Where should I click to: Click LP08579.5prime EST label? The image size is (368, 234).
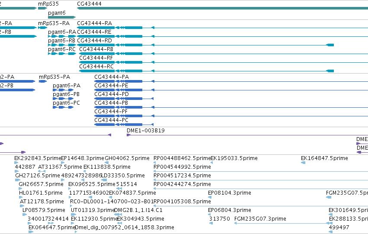pyautogui.click(x=44, y=210)
